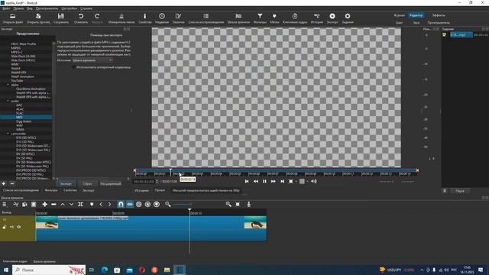Click the timeline paste icon
This screenshot has height=275, width=489.
tap(34, 204)
